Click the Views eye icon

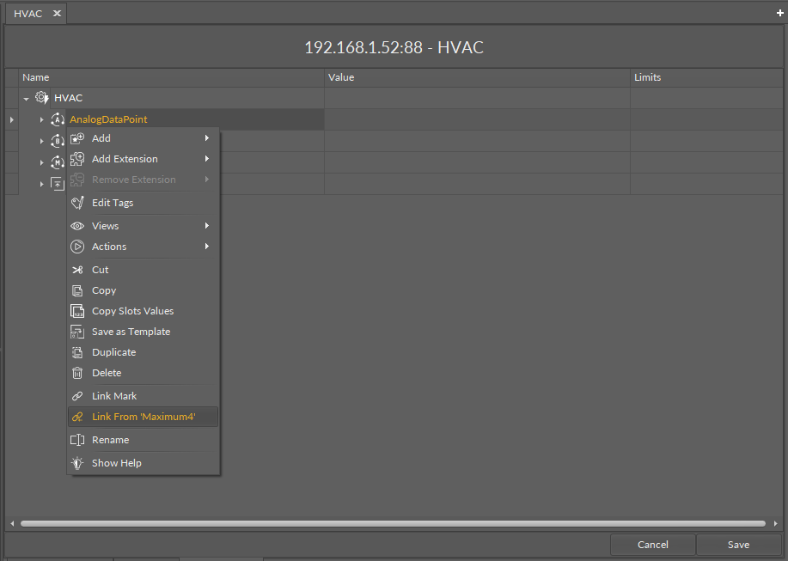(x=77, y=226)
